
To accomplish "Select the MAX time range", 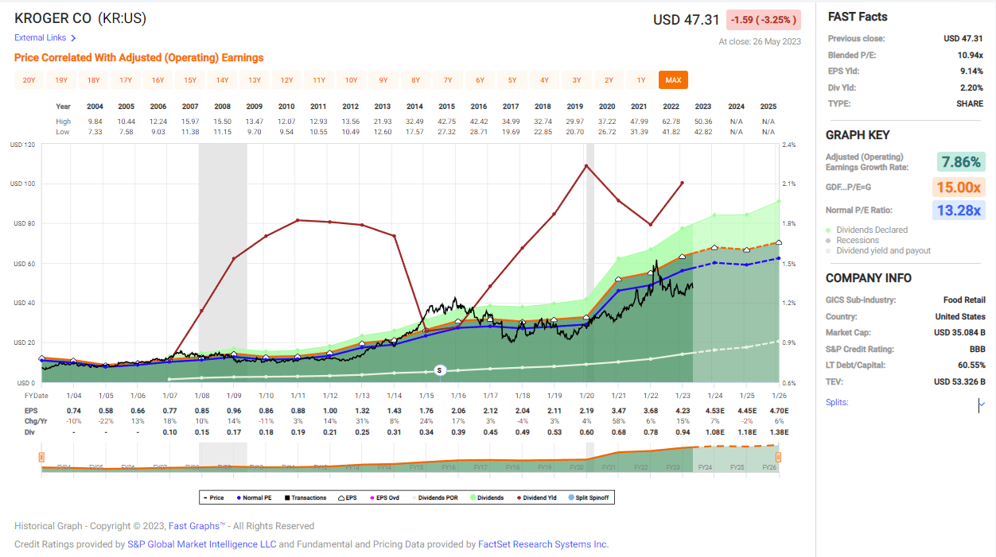I will [x=673, y=80].
